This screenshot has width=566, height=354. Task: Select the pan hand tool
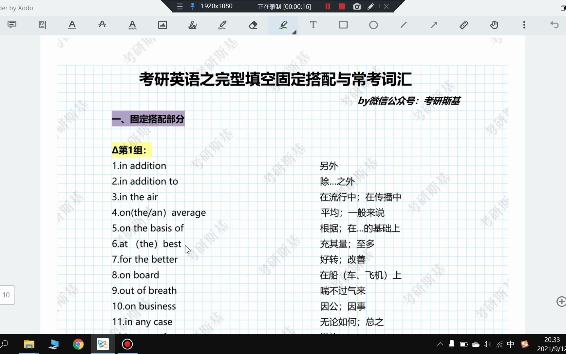[494, 25]
